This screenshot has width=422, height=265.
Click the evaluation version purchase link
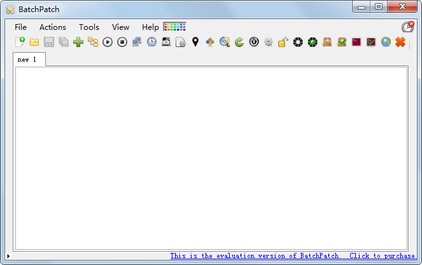[x=292, y=255]
